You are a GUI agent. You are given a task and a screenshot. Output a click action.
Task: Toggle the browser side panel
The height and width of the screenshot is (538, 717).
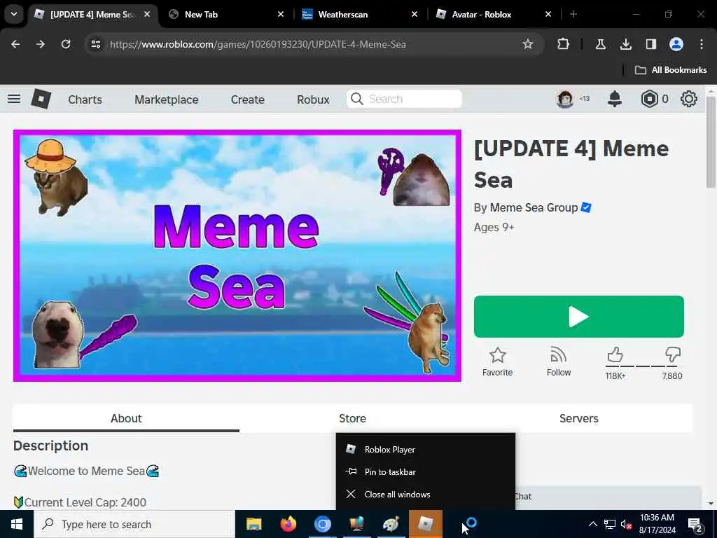650,44
